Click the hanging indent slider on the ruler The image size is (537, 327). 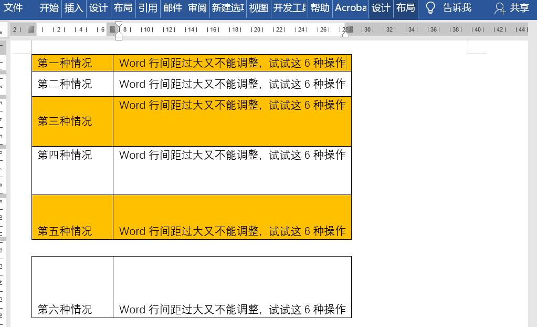[119, 34]
